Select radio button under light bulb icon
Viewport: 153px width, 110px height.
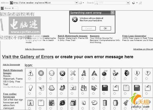click(29, 94)
